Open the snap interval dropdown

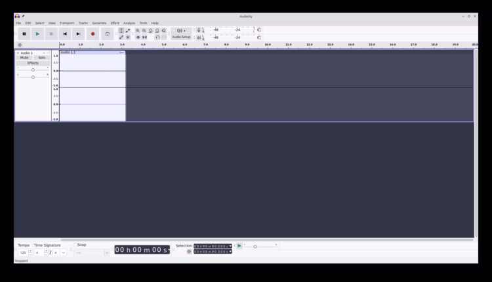(x=107, y=252)
